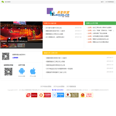The height and width of the screenshot is (116, 116).
Task: Open the 2019易聚依旧 news item
Action: coord(55,37)
